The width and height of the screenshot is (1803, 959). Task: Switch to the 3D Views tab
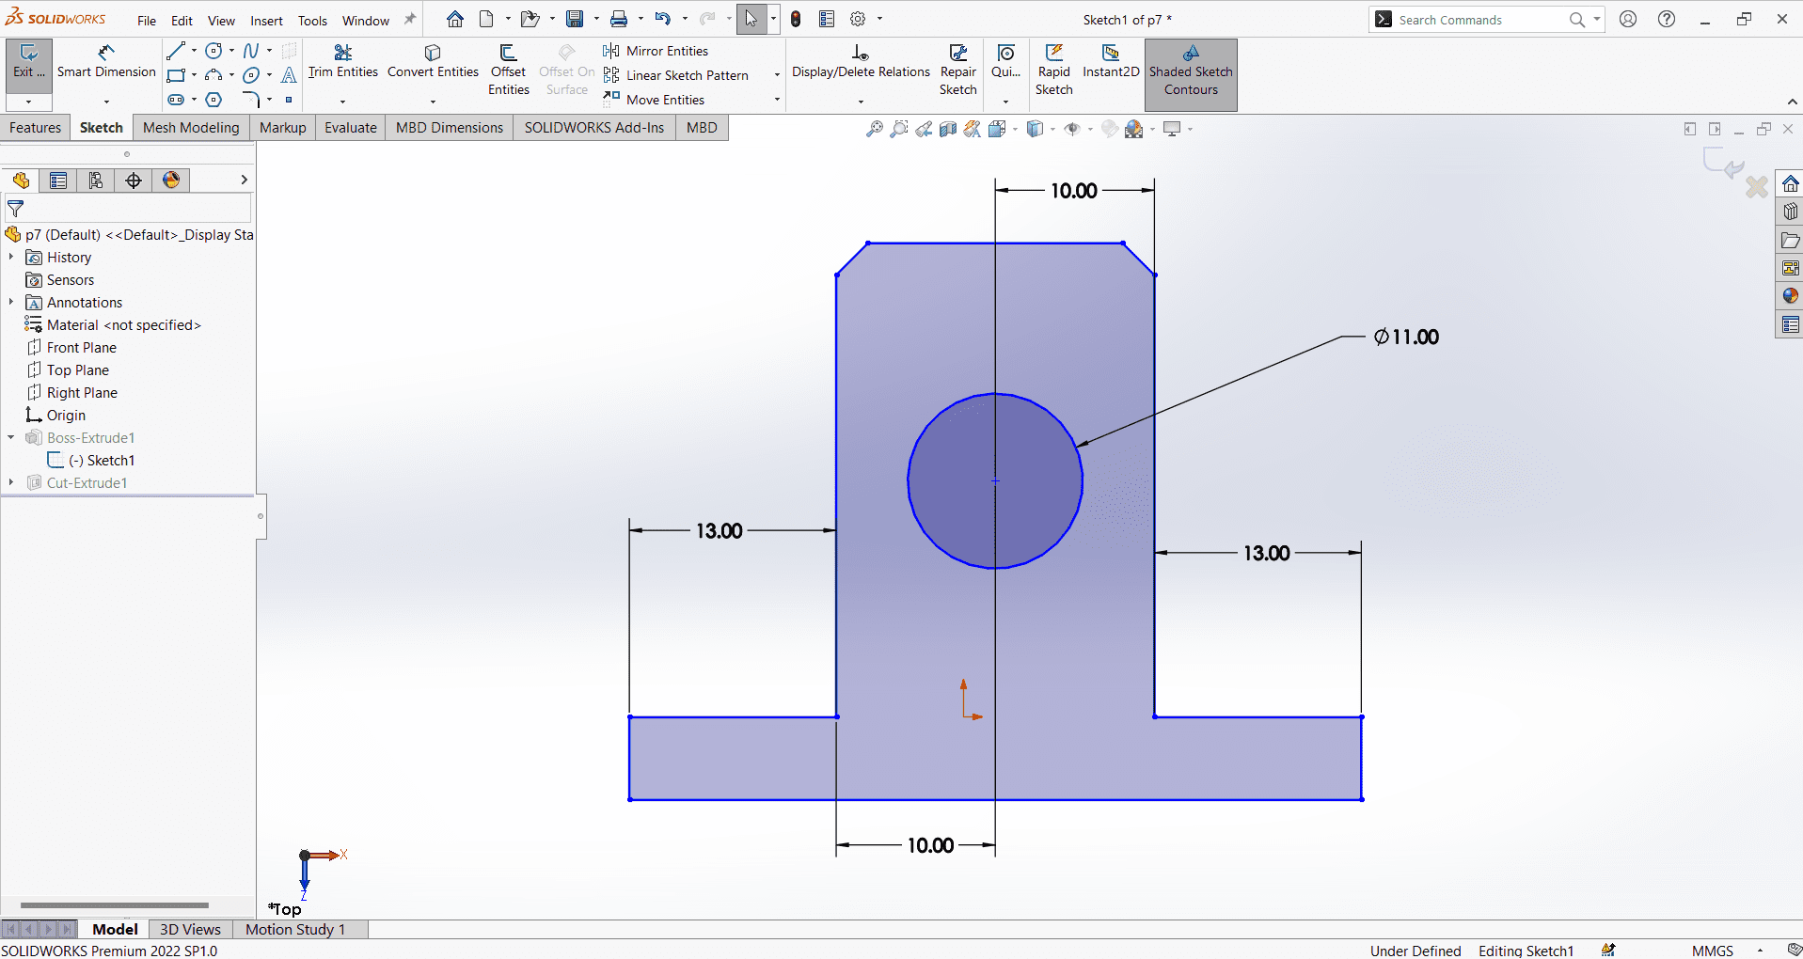(x=190, y=929)
